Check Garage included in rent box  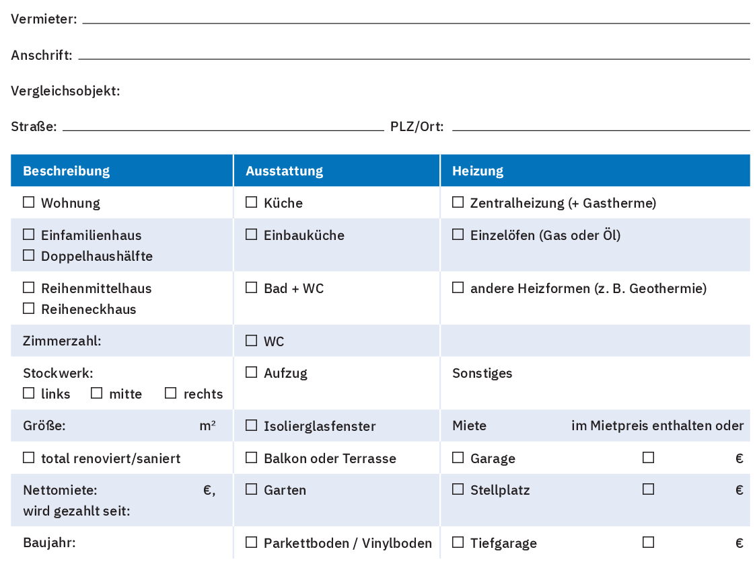coord(648,458)
